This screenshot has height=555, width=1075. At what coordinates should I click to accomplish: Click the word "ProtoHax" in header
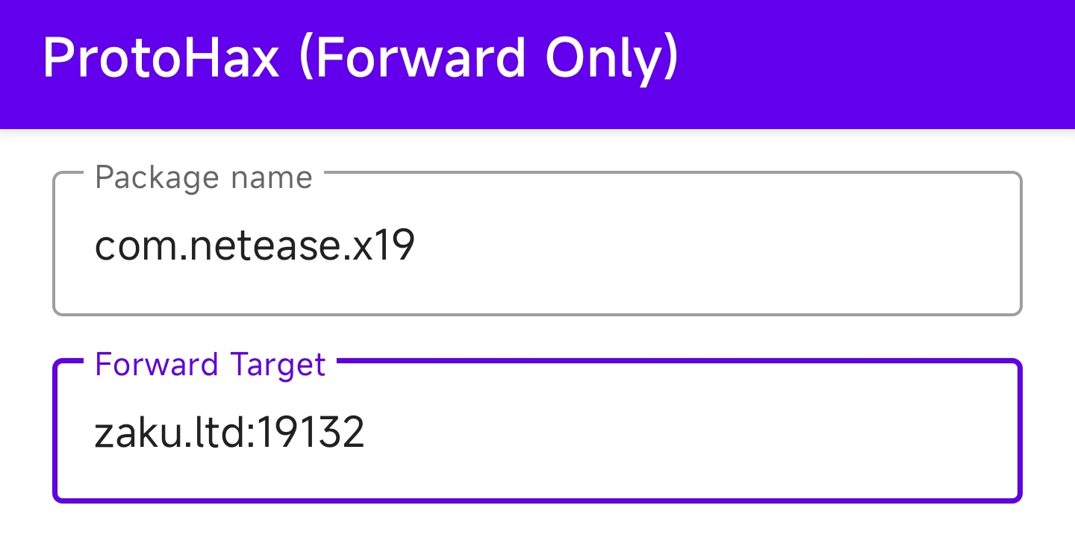(161, 58)
